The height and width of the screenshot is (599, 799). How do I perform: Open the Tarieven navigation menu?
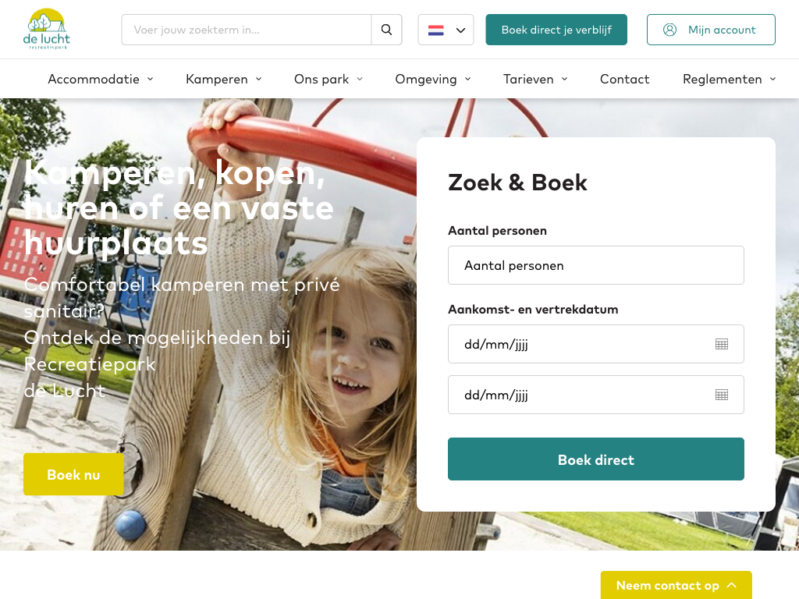[535, 79]
